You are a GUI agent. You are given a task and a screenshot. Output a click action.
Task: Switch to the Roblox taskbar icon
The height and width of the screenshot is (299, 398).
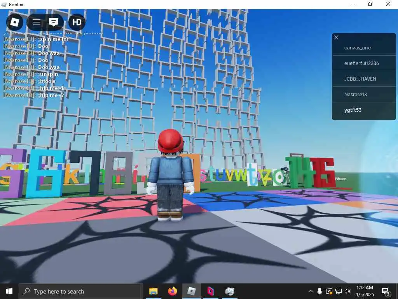pyautogui.click(x=191, y=291)
